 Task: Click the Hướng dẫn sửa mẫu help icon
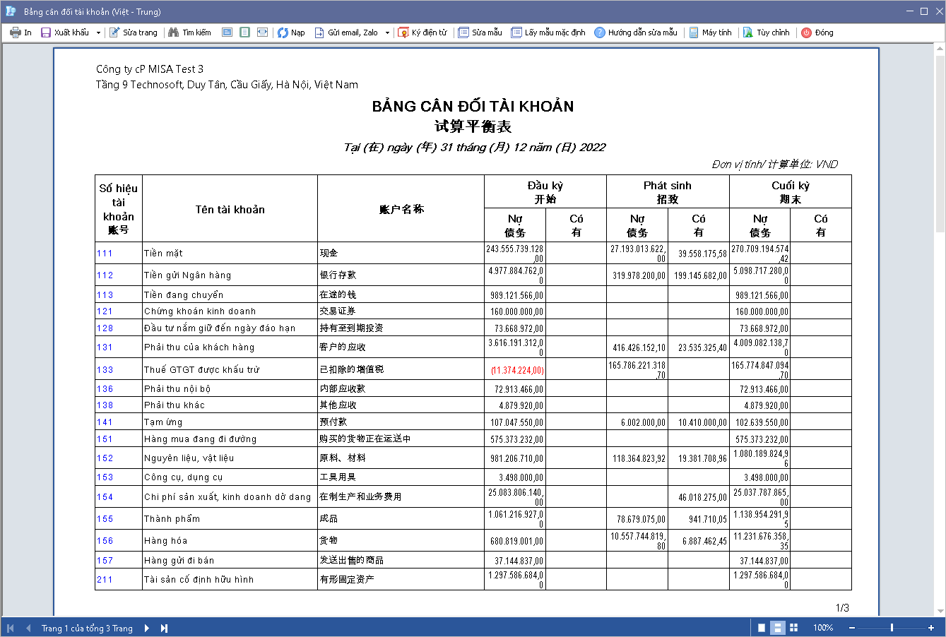pos(600,32)
